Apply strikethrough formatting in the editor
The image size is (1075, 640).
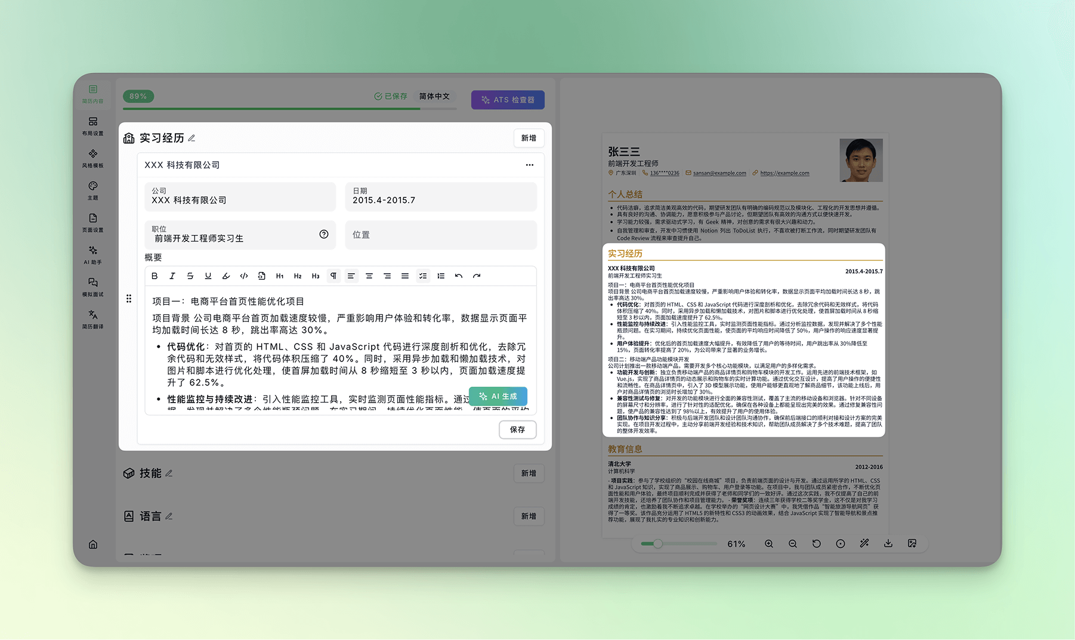(x=190, y=276)
